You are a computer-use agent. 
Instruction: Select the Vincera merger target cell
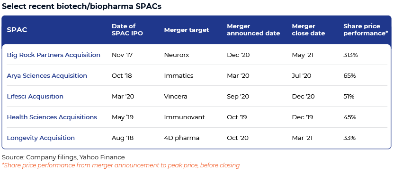[176, 96]
